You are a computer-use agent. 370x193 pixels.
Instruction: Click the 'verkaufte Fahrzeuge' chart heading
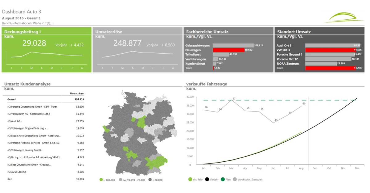click(207, 84)
